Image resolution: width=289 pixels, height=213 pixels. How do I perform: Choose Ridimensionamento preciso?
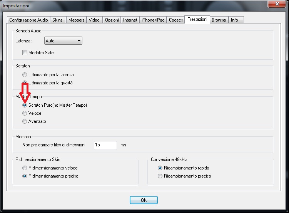pos(50,176)
